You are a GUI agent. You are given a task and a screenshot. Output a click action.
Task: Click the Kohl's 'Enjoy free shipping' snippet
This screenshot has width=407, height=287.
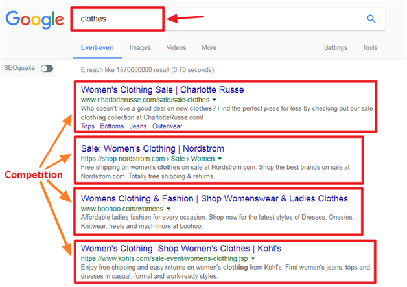pos(226,271)
